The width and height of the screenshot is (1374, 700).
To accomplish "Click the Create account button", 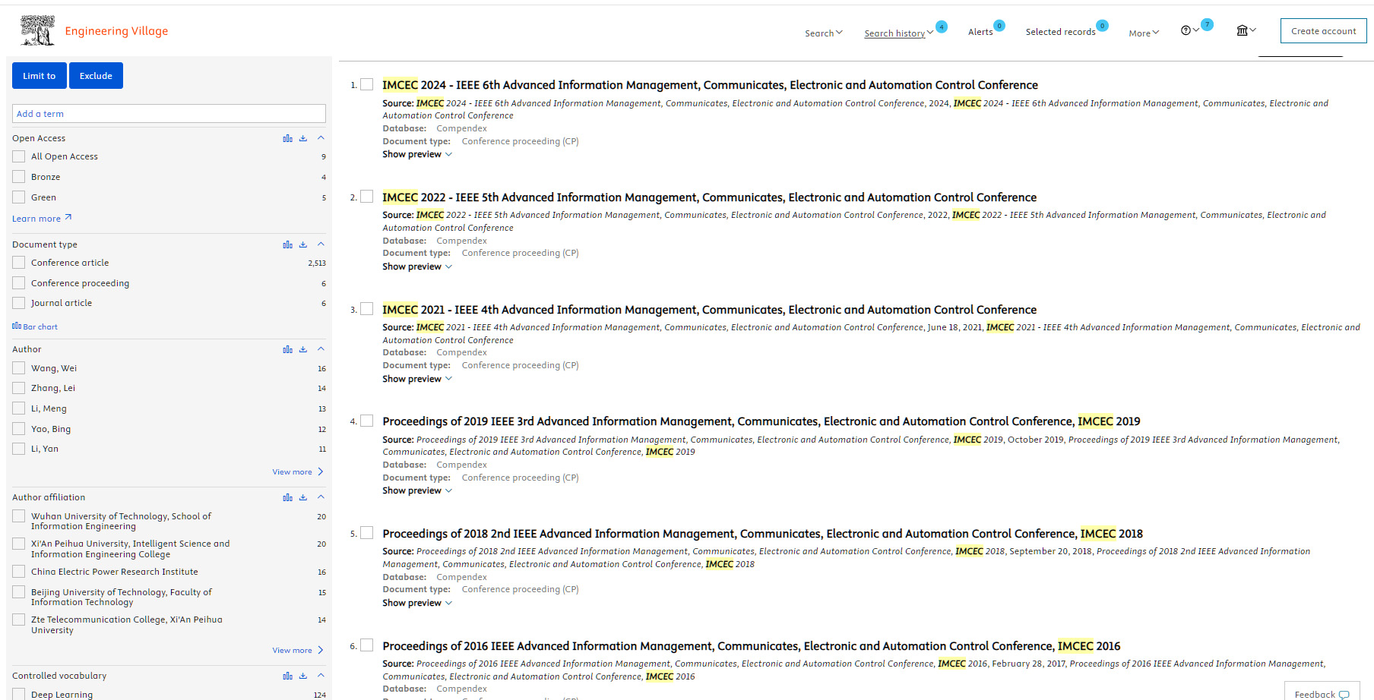I will coord(1323,31).
